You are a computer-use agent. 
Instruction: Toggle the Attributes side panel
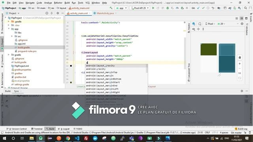click(x=247, y=29)
